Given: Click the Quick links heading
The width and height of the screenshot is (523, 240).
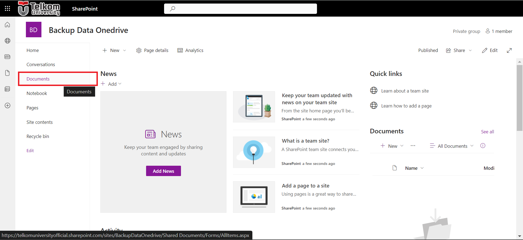Looking at the screenshot, I should pyautogui.click(x=386, y=74).
